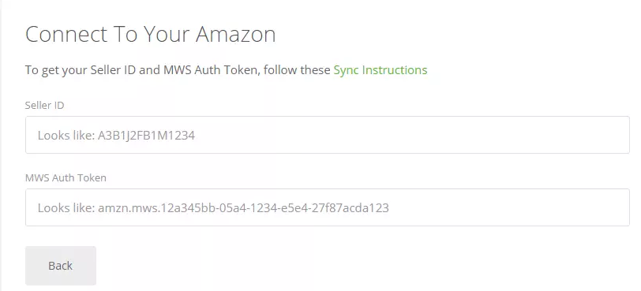The height and width of the screenshot is (291, 641).
Task: Follow the green Sync Instructions hyperlink
Action: coord(380,70)
